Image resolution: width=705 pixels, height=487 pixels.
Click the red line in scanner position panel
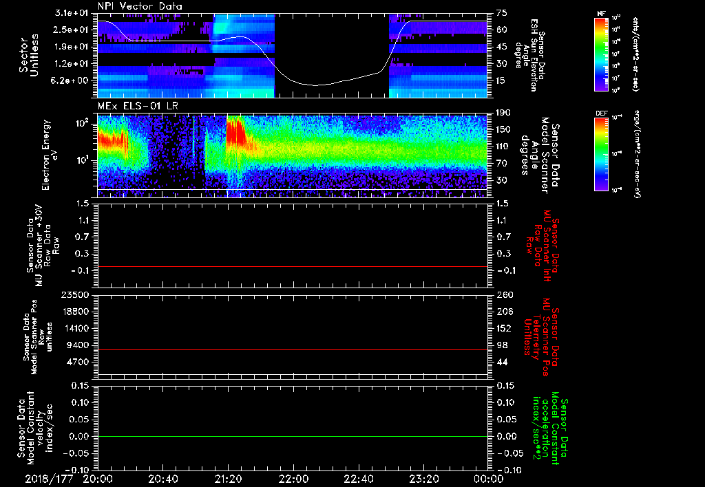[292, 349]
